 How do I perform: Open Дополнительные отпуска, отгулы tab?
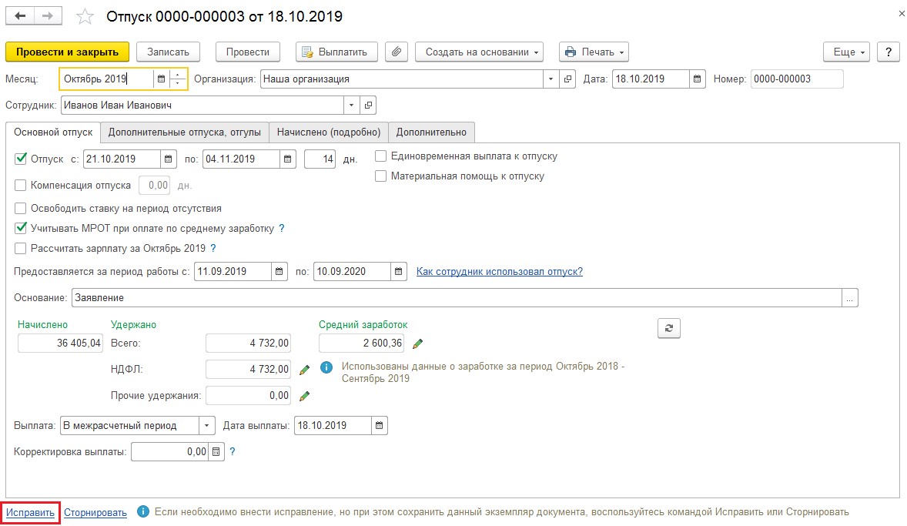pos(185,132)
